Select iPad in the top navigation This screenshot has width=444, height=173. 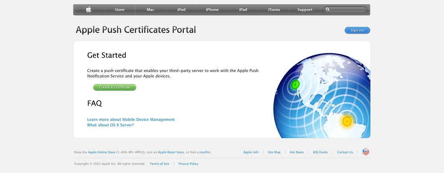point(243,10)
